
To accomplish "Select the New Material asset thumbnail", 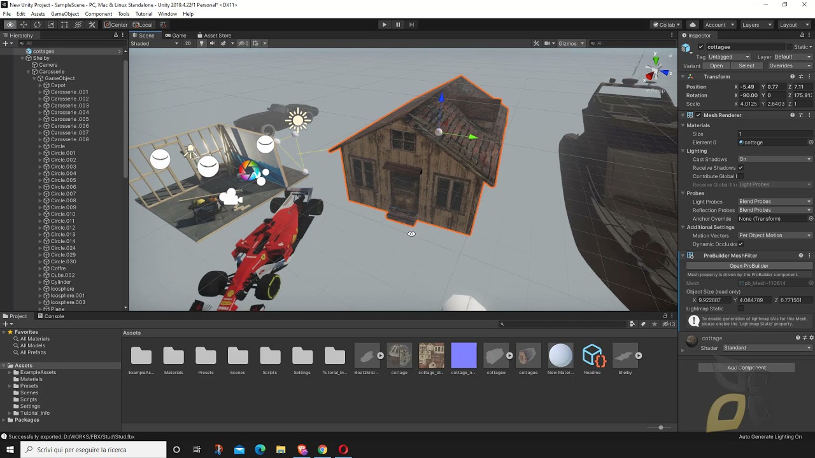I will pos(560,356).
